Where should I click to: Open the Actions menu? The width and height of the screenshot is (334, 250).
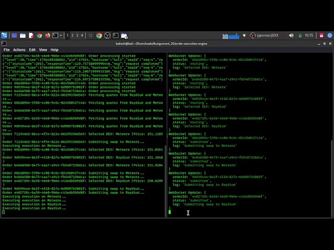coord(19,50)
